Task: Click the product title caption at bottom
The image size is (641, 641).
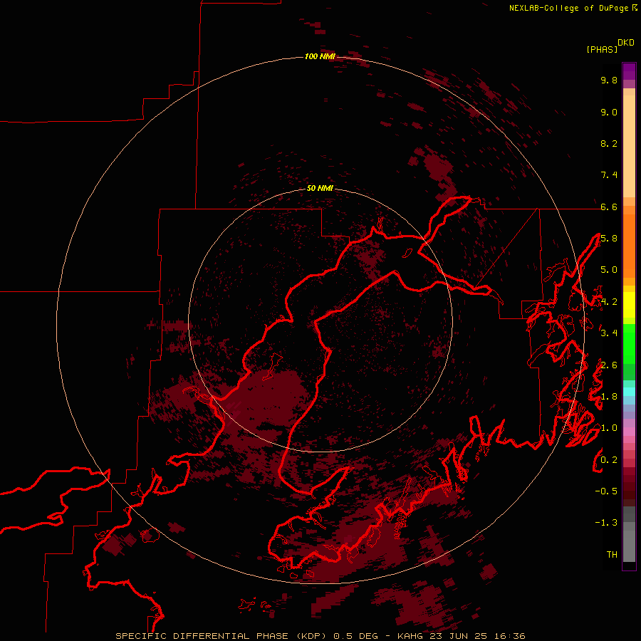Action: [320, 636]
